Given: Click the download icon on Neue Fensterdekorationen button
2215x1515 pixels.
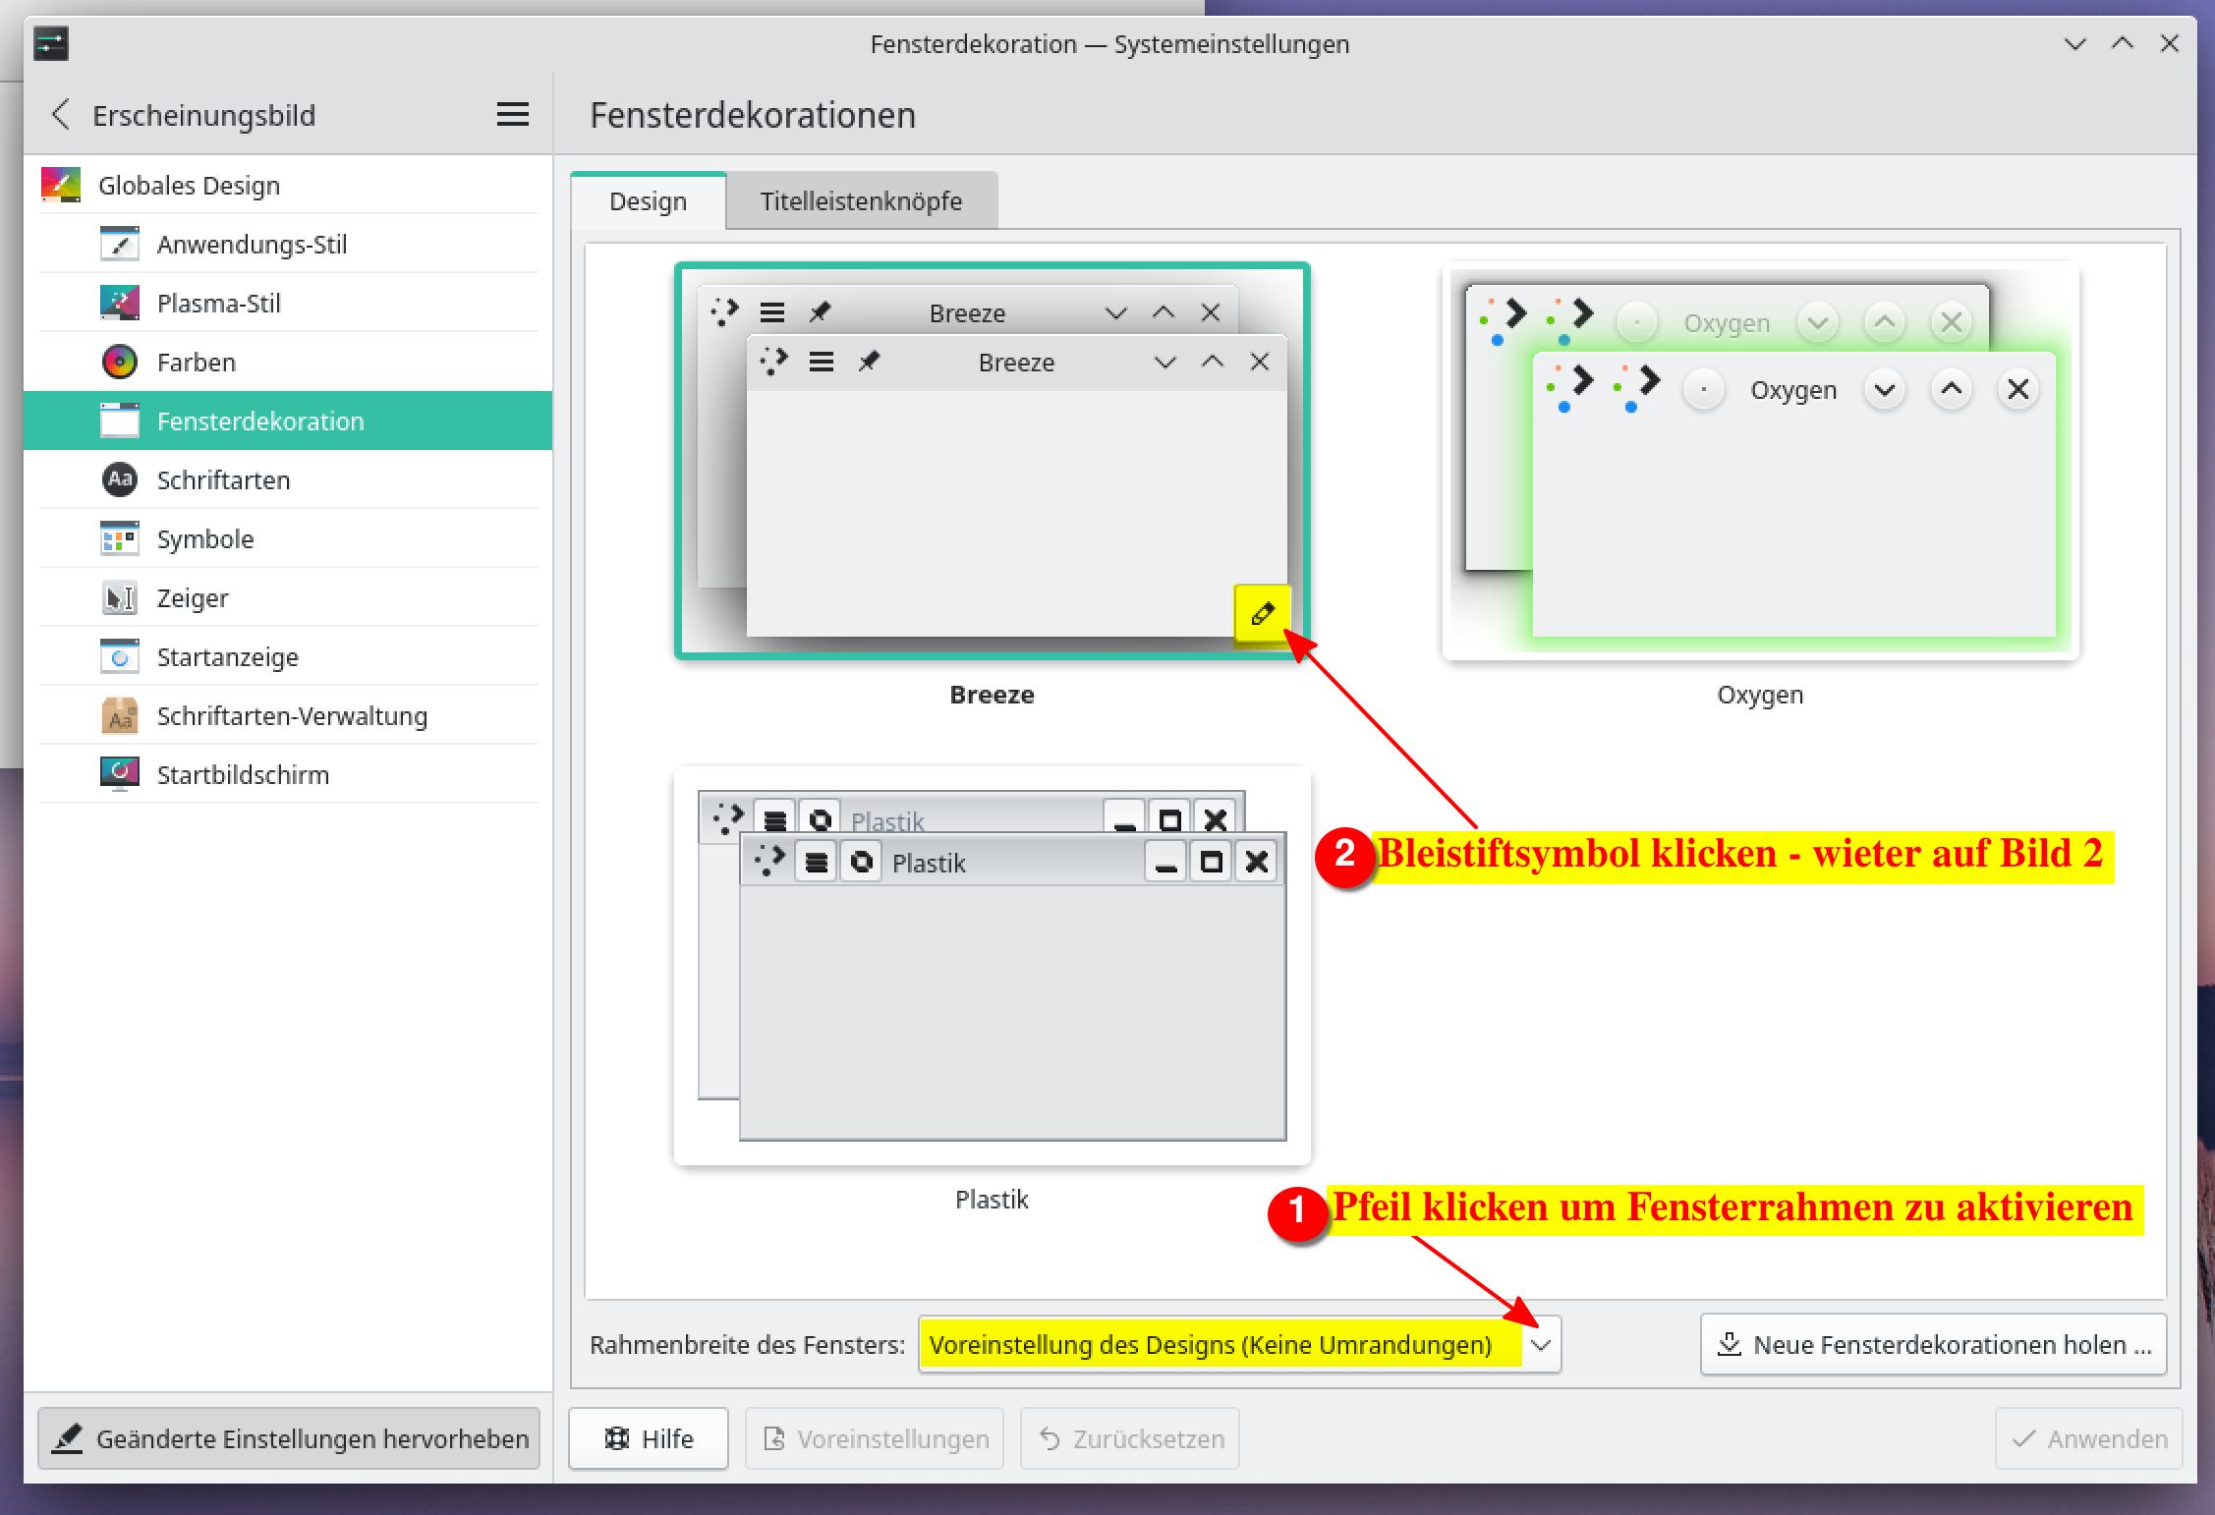Looking at the screenshot, I should (1730, 1343).
